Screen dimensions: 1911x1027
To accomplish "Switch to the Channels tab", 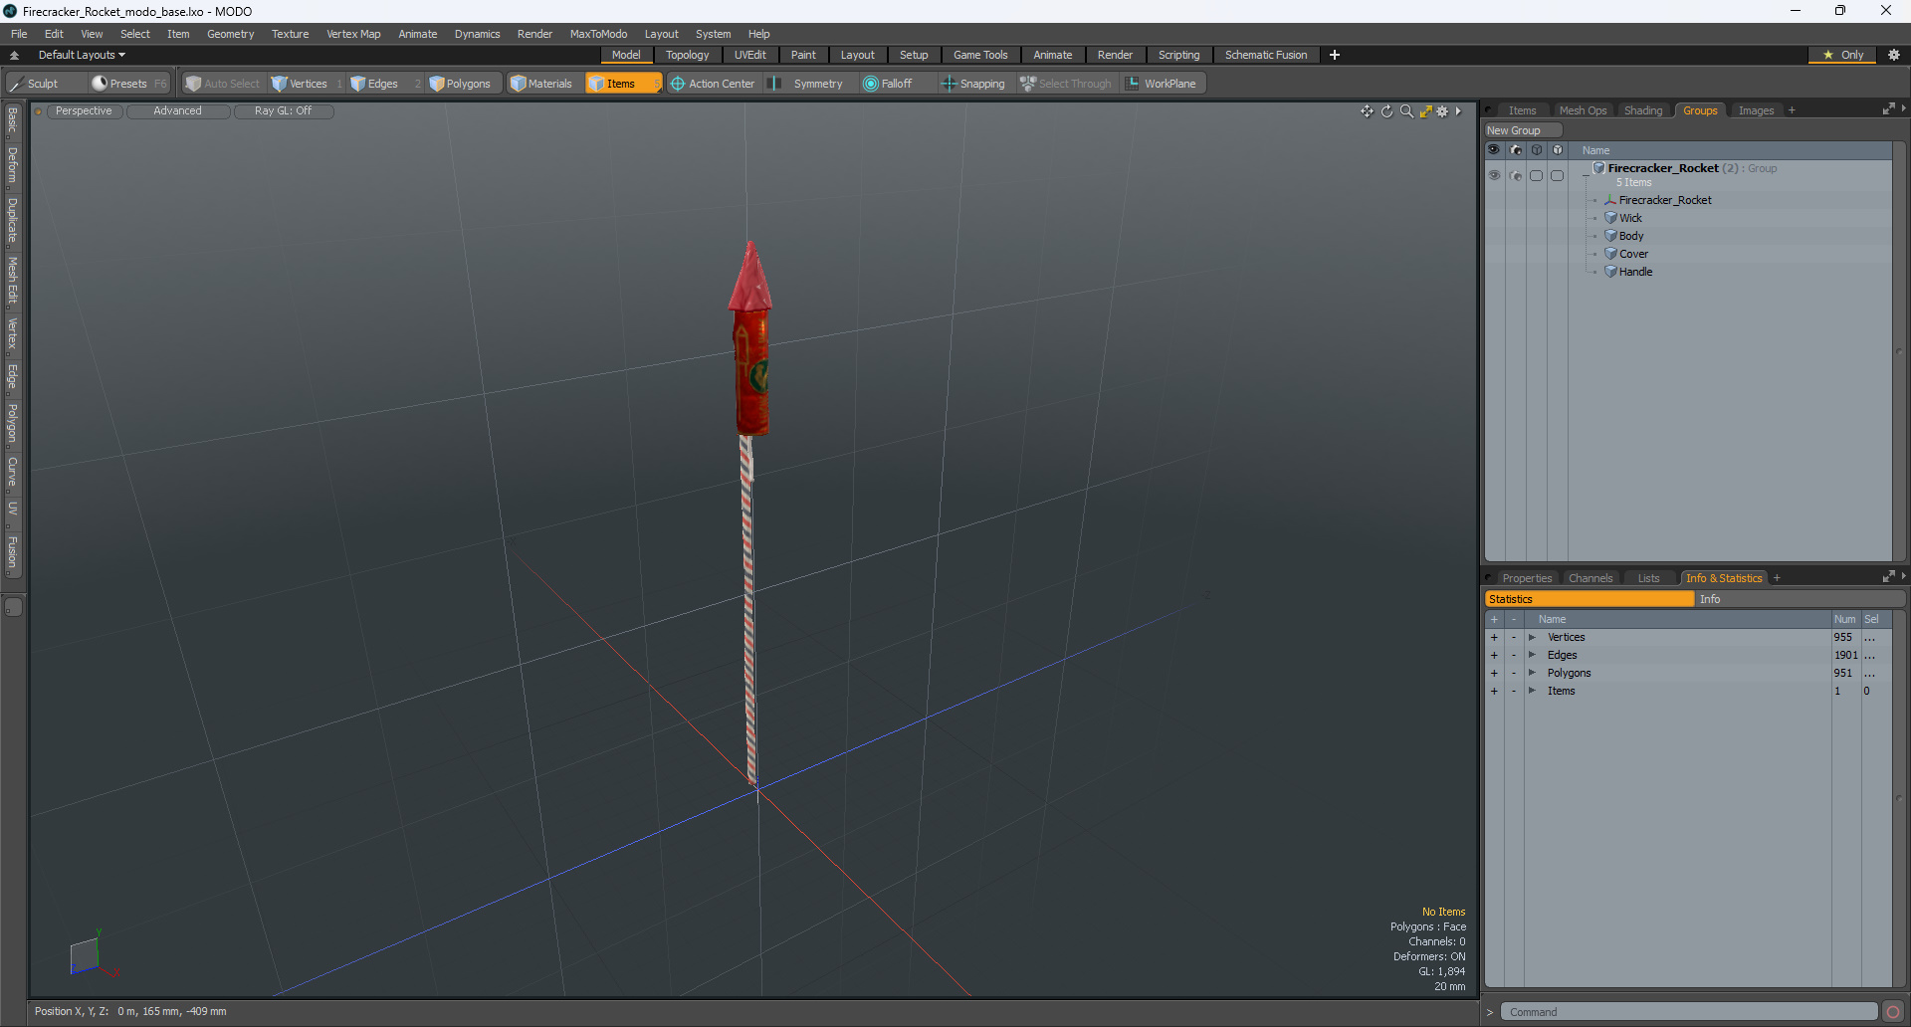I will point(1591,578).
